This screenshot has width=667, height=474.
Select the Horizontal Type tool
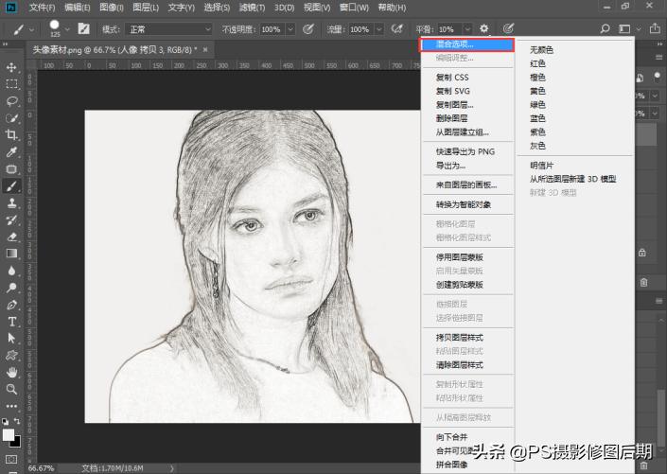(11, 322)
